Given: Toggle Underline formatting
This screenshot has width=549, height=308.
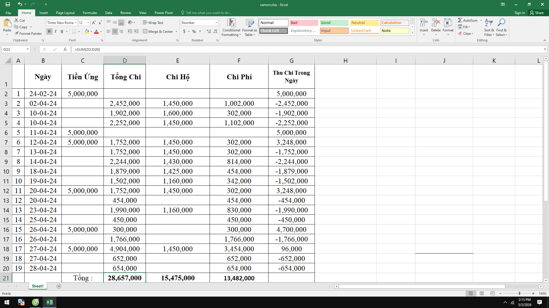Looking at the screenshot, I should [62, 31].
